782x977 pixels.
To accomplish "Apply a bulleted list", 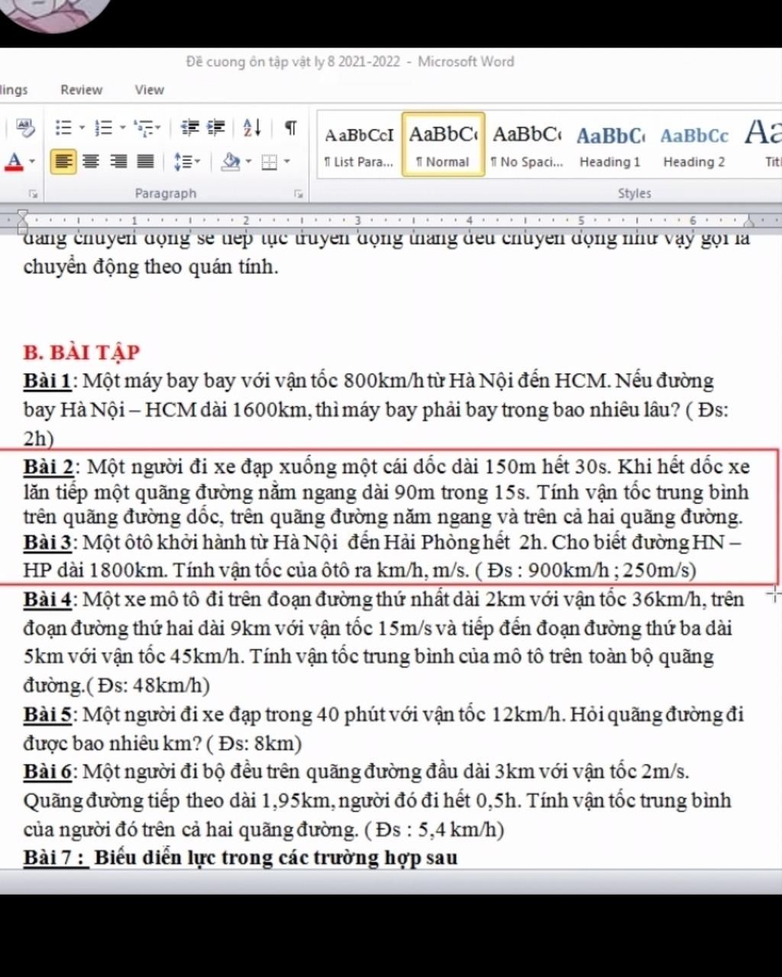I will (64, 127).
